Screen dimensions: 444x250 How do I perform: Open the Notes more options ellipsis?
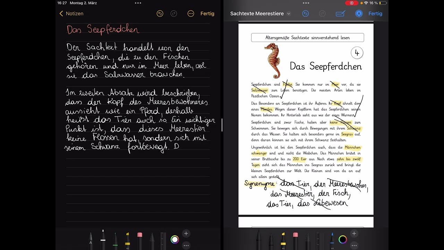click(191, 14)
